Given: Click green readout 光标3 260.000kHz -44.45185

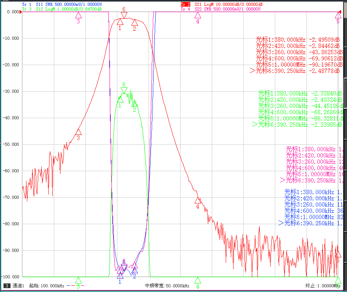Looking at the screenshot, I should pos(301,106).
